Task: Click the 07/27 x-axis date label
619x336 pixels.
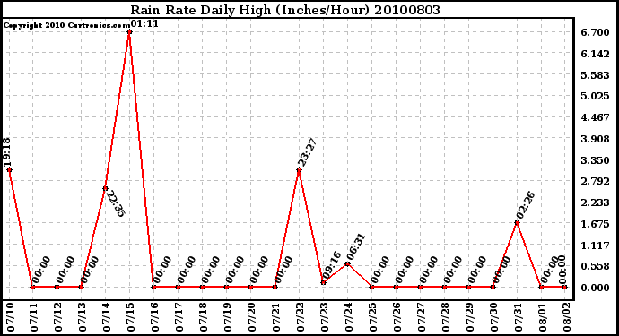Action: coord(422,317)
